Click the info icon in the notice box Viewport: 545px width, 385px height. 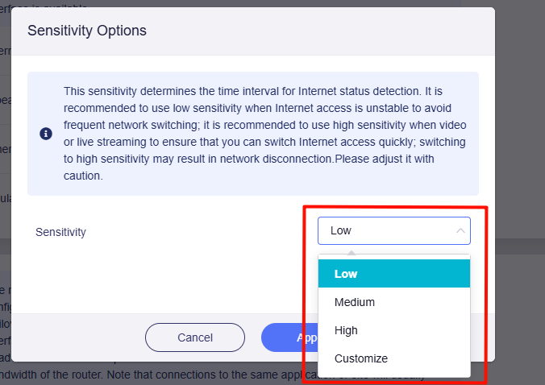(46, 134)
